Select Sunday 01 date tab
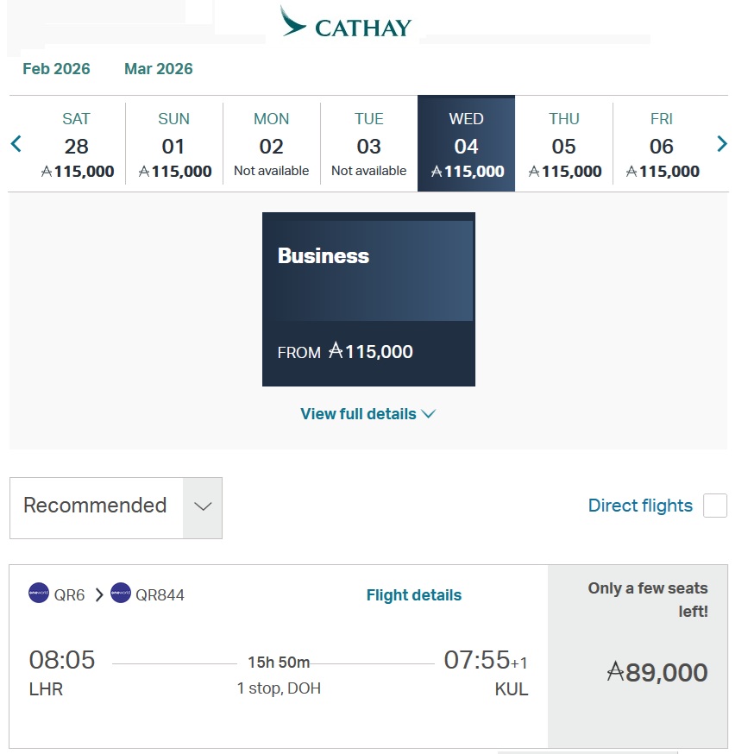The height and width of the screenshot is (754, 735). [174, 144]
